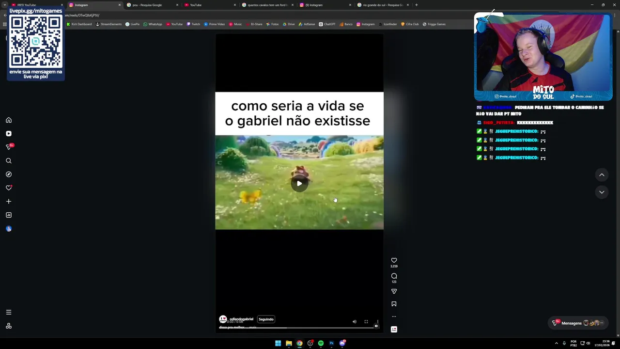Click the mute badge at the reel corner

(x=376, y=326)
